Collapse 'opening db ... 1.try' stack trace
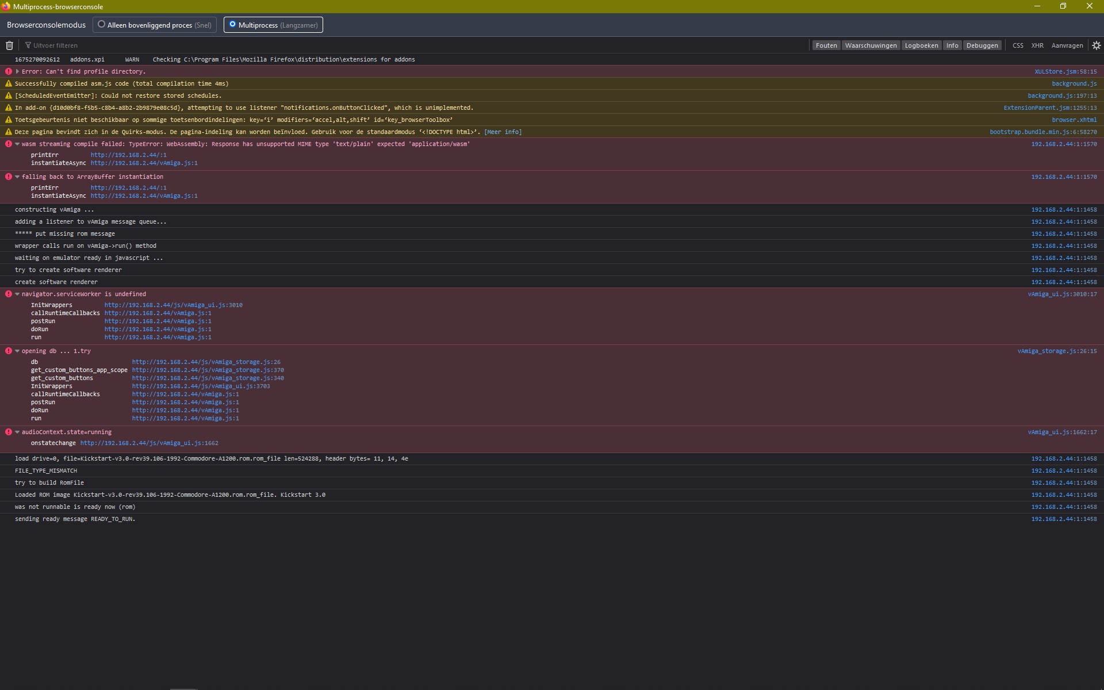This screenshot has height=690, width=1104. tap(17, 351)
